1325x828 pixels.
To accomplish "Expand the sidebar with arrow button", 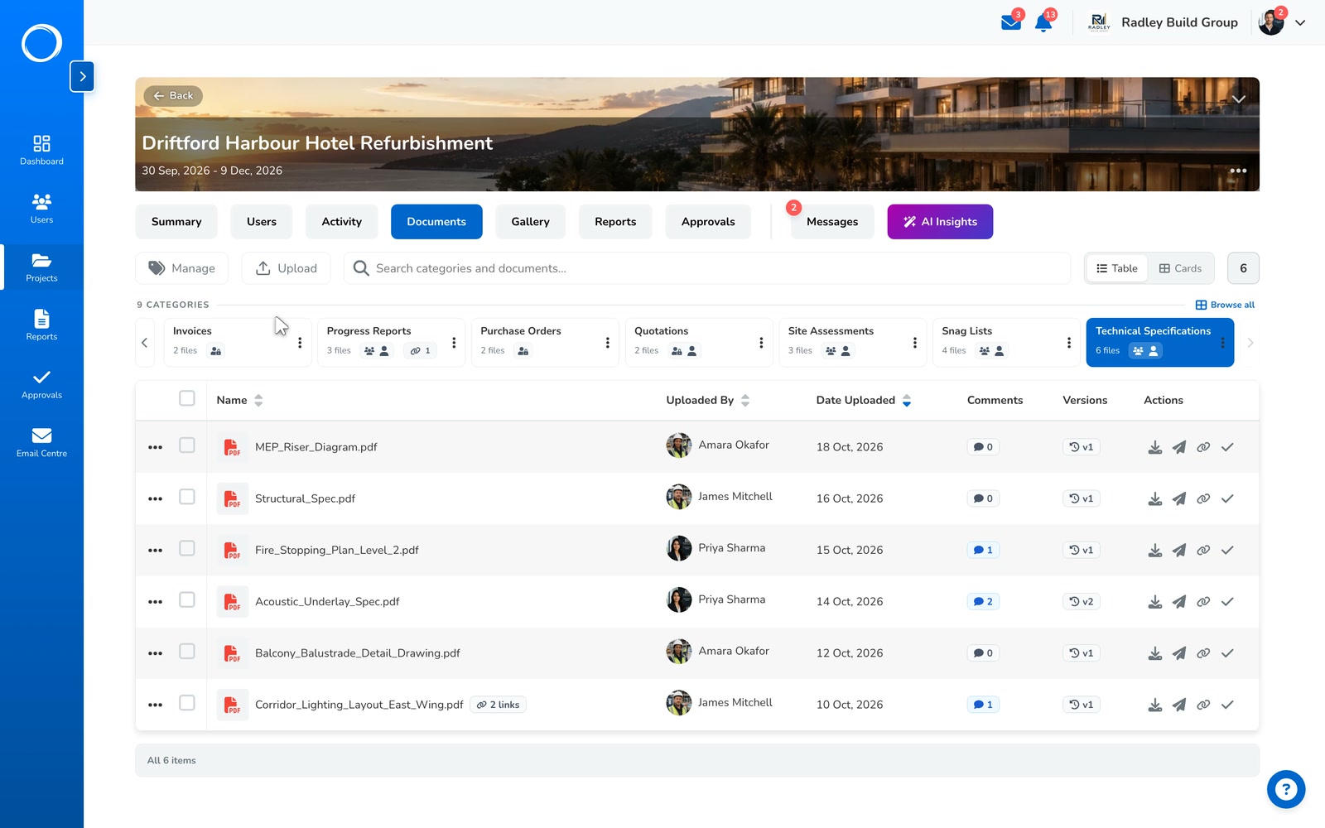I will pyautogui.click(x=82, y=76).
